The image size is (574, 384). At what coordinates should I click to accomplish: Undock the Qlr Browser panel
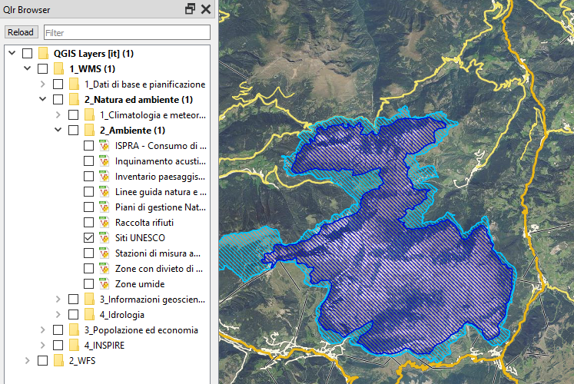[191, 9]
